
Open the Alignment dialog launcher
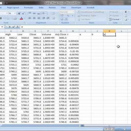(x=56, y=23)
